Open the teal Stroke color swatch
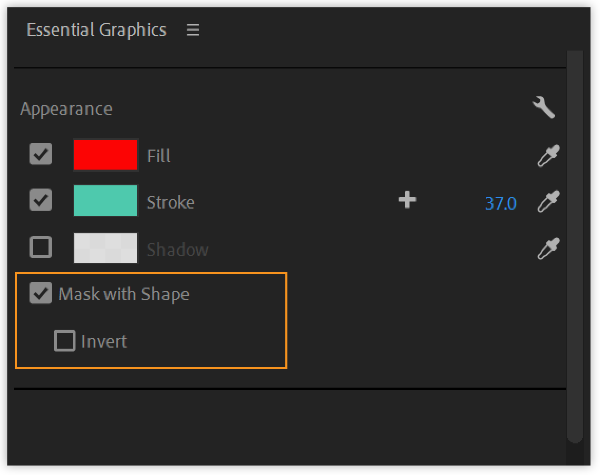600x475 pixels. [x=105, y=201]
